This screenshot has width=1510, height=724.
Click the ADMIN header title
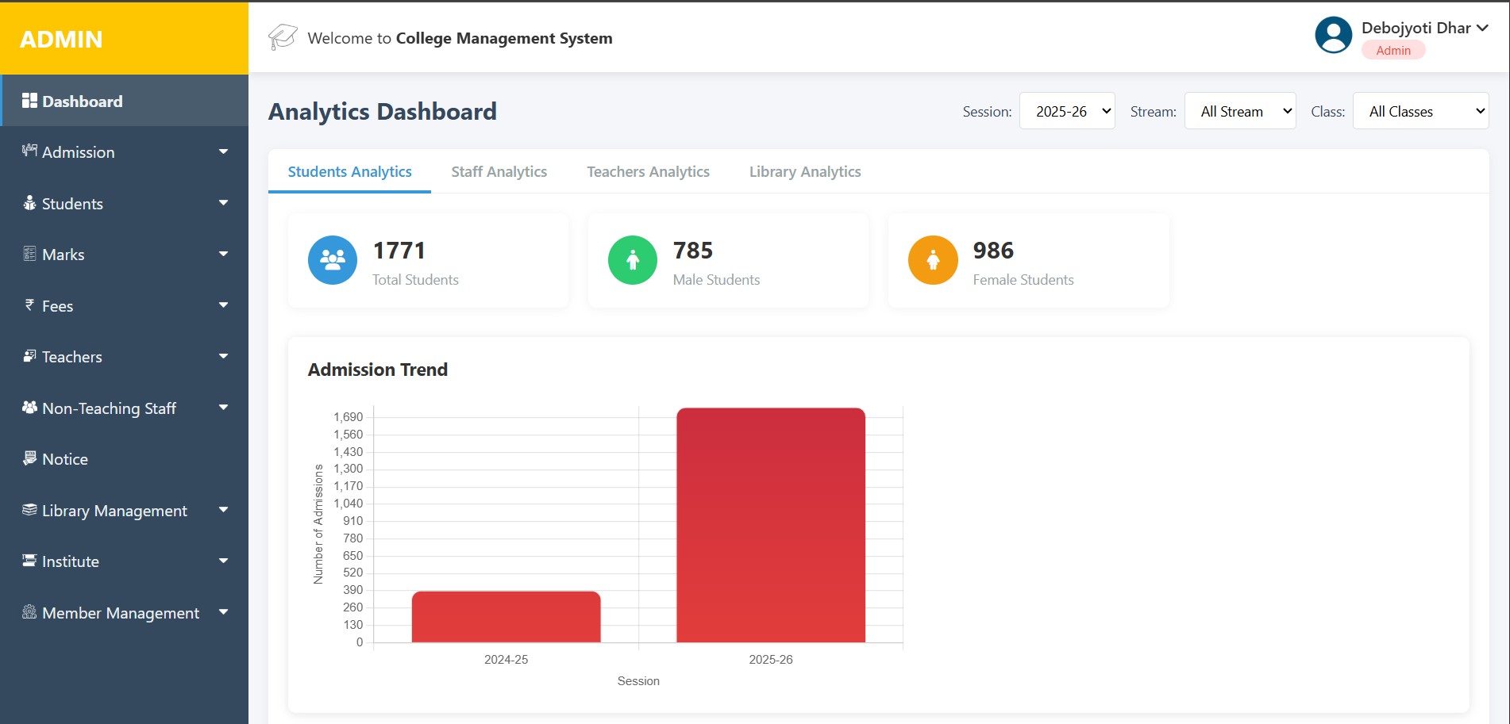pyautogui.click(x=61, y=39)
